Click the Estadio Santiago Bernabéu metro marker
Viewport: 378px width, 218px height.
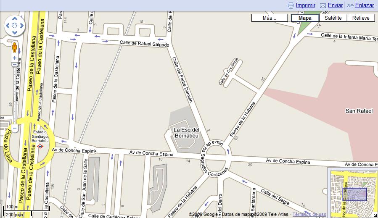(x=40, y=146)
